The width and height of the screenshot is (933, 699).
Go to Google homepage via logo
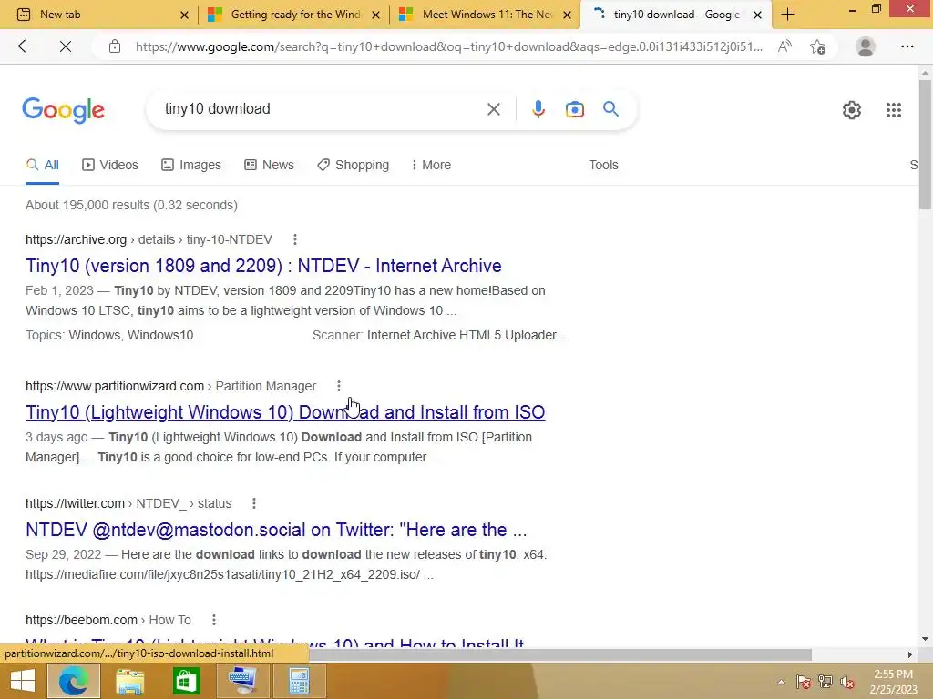point(63,110)
